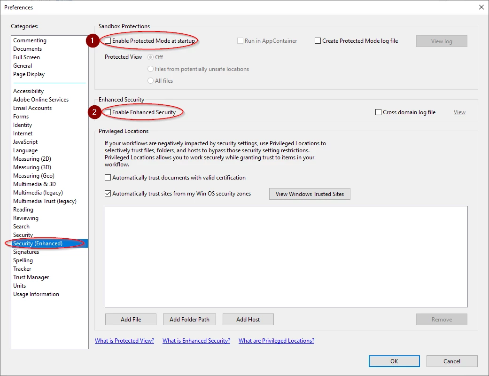Select Adobe Online Services category
This screenshot has height=376, width=489.
41,100
